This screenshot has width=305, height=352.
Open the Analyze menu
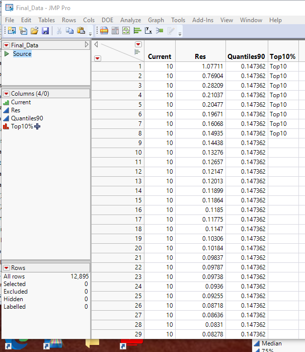click(130, 20)
